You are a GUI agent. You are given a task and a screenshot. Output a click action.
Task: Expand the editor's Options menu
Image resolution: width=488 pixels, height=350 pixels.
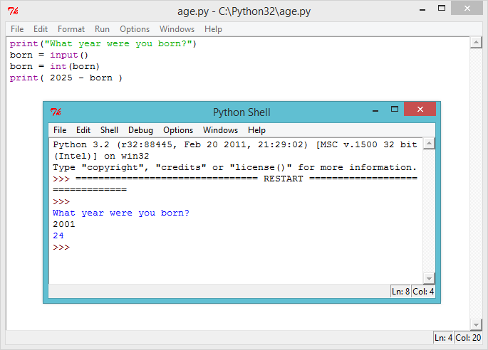coord(135,29)
